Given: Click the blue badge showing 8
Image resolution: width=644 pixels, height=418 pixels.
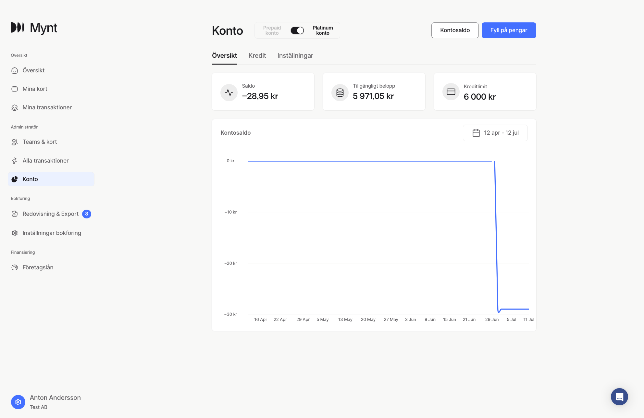Looking at the screenshot, I should [87, 214].
